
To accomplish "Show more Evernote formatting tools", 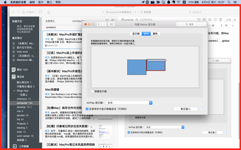I will pos(233,25).
